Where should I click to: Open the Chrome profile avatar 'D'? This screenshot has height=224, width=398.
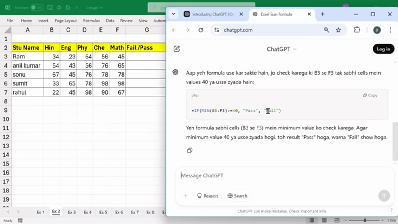pyautogui.click(x=377, y=30)
